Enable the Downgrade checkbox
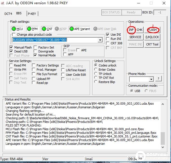 point(35,51)
